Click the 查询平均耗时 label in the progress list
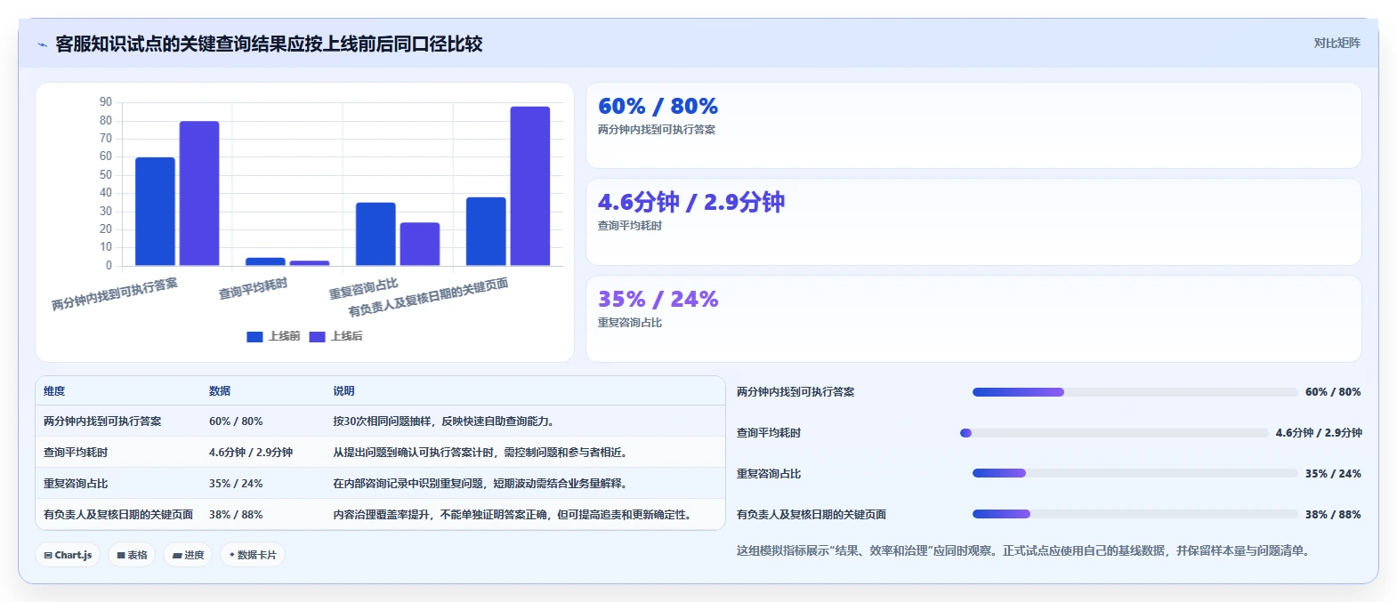Viewport: 1397px width, 602px height. point(769,433)
